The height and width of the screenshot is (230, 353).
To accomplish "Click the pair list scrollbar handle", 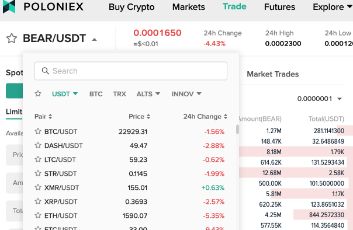I will [237, 129].
